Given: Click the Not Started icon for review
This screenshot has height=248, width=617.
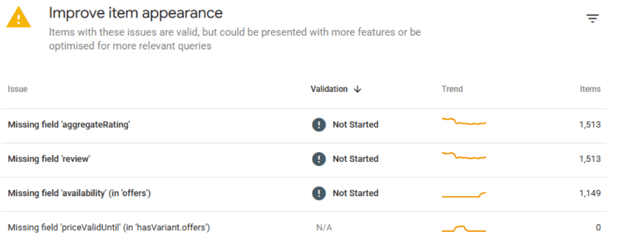Looking at the screenshot, I should [319, 159].
